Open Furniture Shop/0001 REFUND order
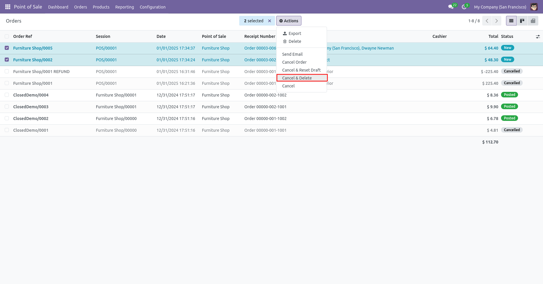Viewport: 543px width, 284px height. click(x=41, y=72)
